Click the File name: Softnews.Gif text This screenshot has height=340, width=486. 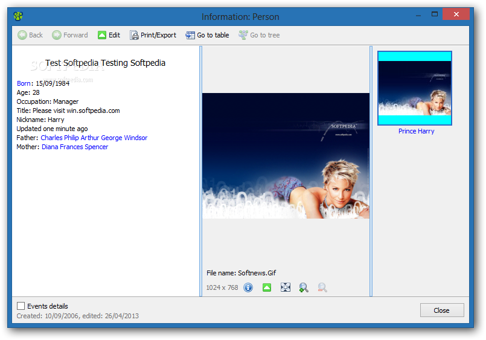241,273
